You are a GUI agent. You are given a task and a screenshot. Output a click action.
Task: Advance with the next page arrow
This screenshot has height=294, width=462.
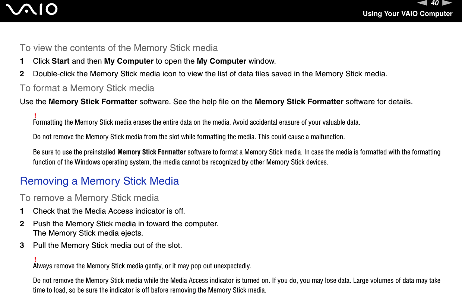pos(447,3)
